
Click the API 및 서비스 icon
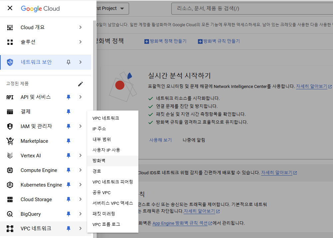[10, 97]
